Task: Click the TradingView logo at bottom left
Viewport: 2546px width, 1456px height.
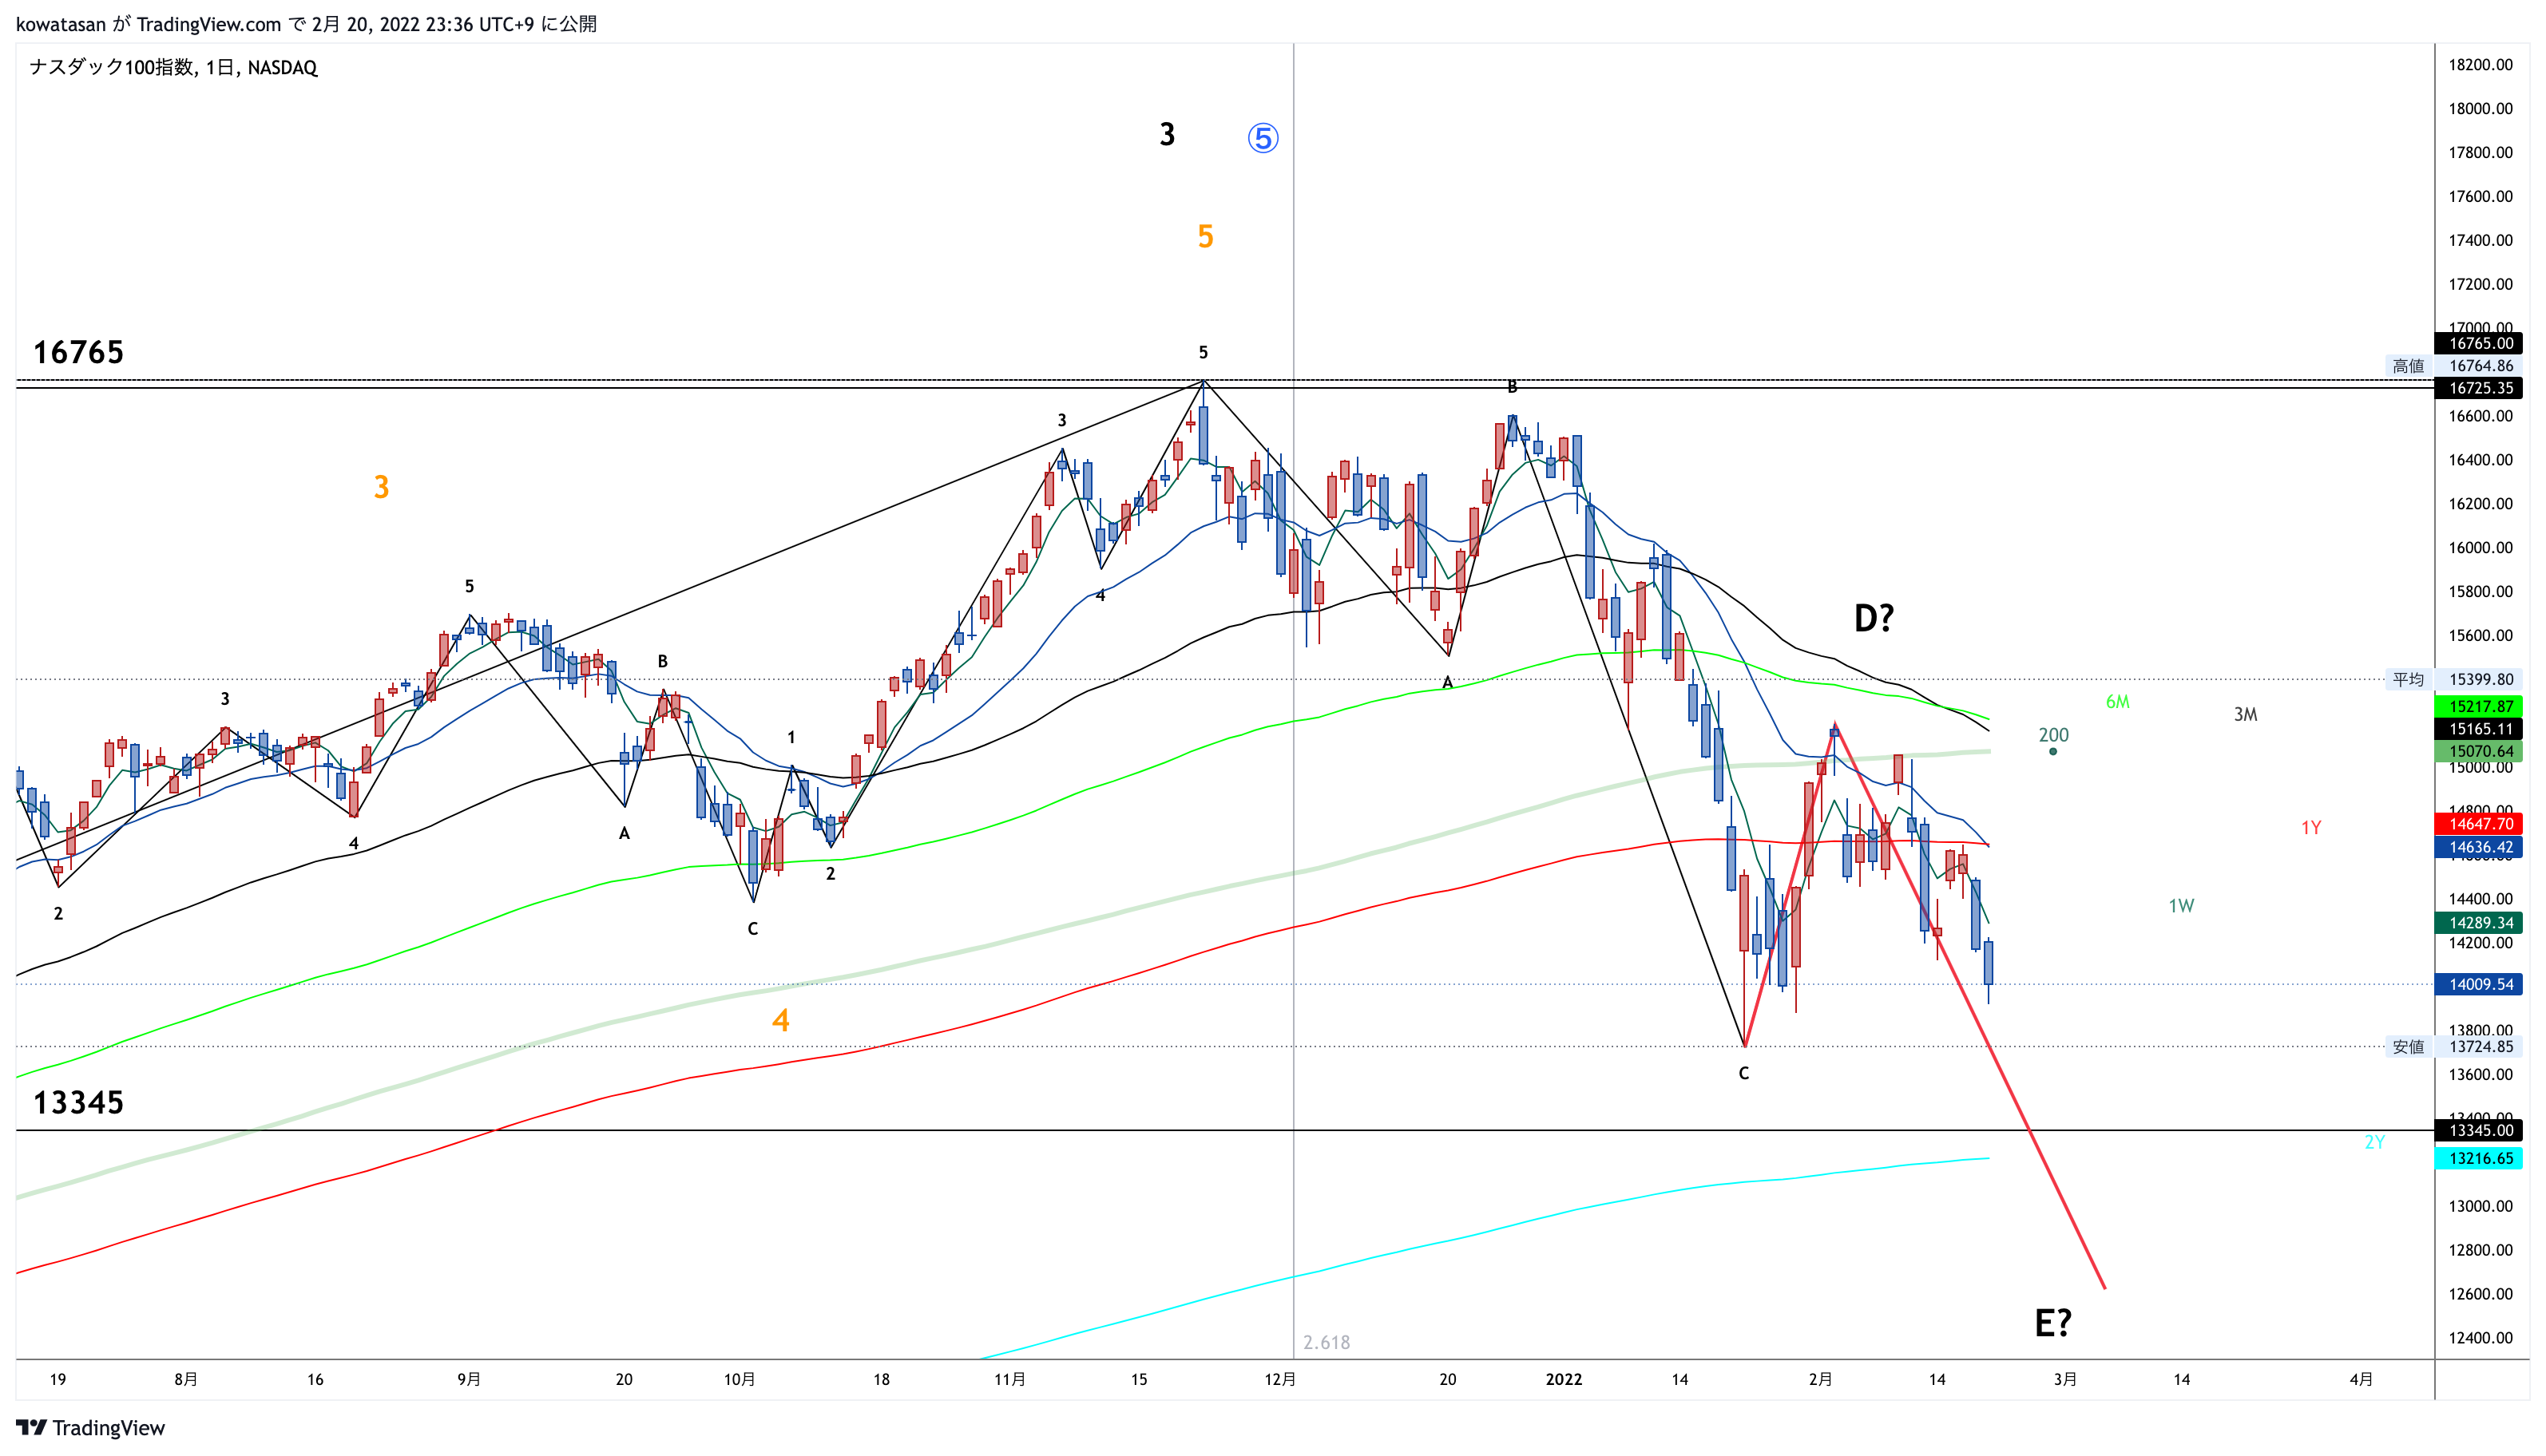Action: pyautogui.click(x=90, y=1427)
